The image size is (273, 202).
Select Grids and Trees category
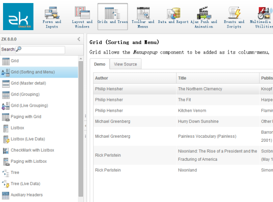point(113,17)
